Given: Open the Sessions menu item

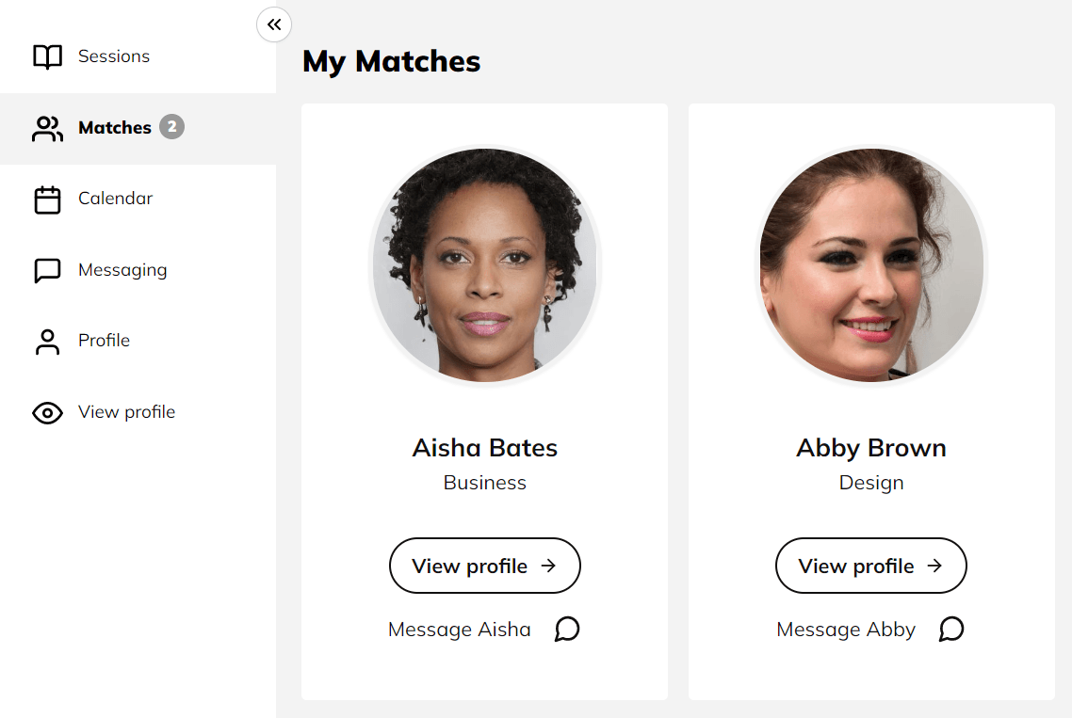Looking at the screenshot, I should (x=114, y=56).
